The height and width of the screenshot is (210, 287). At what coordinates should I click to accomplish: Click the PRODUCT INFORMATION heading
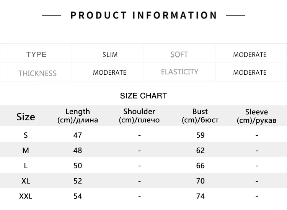(143, 15)
